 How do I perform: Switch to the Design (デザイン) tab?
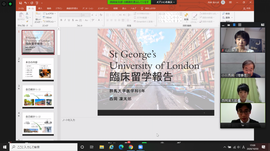pos(59,8)
